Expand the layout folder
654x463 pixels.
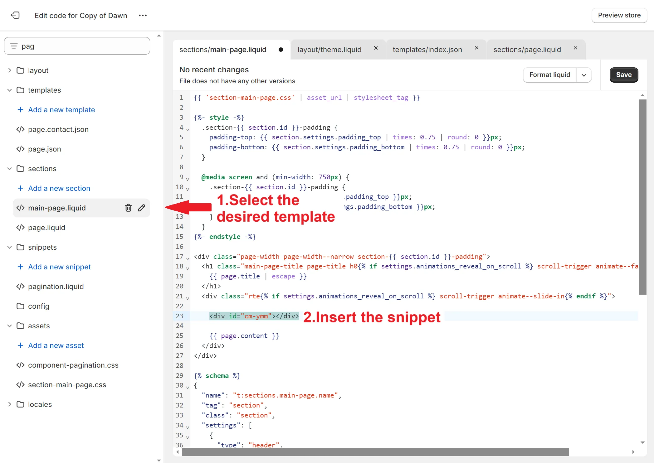pyautogui.click(x=10, y=70)
